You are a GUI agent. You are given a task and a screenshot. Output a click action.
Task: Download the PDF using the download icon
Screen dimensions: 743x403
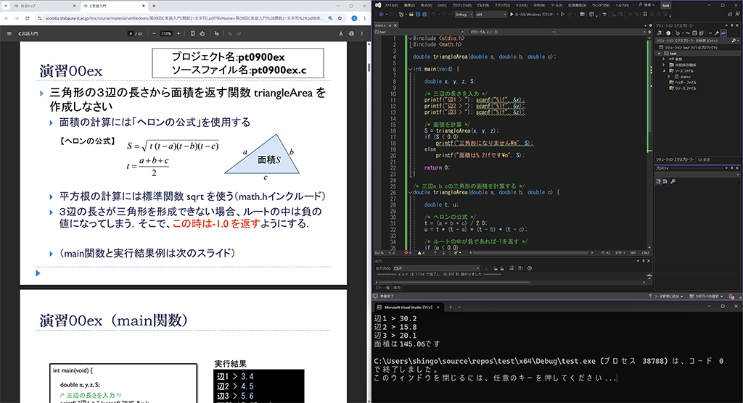point(341,33)
